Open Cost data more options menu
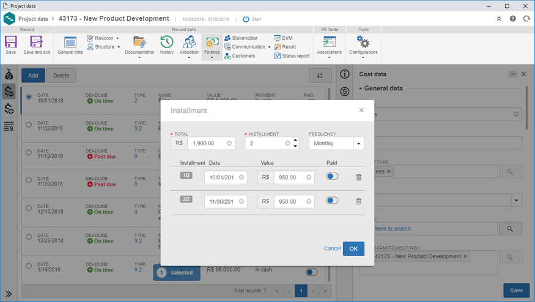The height and width of the screenshot is (302, 535). click(512, 74)
